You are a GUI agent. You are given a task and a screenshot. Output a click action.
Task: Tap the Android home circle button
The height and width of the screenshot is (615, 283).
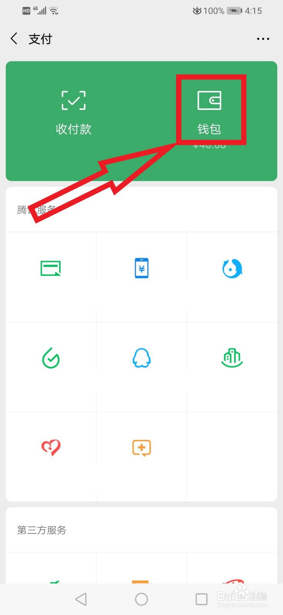(x=141, y=599)
